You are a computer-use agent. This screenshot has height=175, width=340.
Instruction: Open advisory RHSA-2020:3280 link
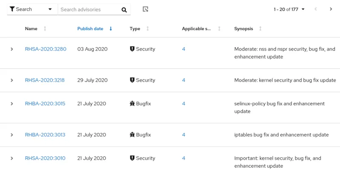[x=45, y=49]
